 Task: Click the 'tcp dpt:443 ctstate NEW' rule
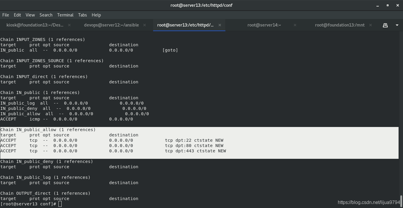tap(196, 151)
